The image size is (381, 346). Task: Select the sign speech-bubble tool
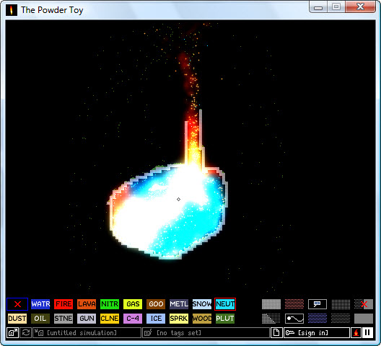[317, 304]
